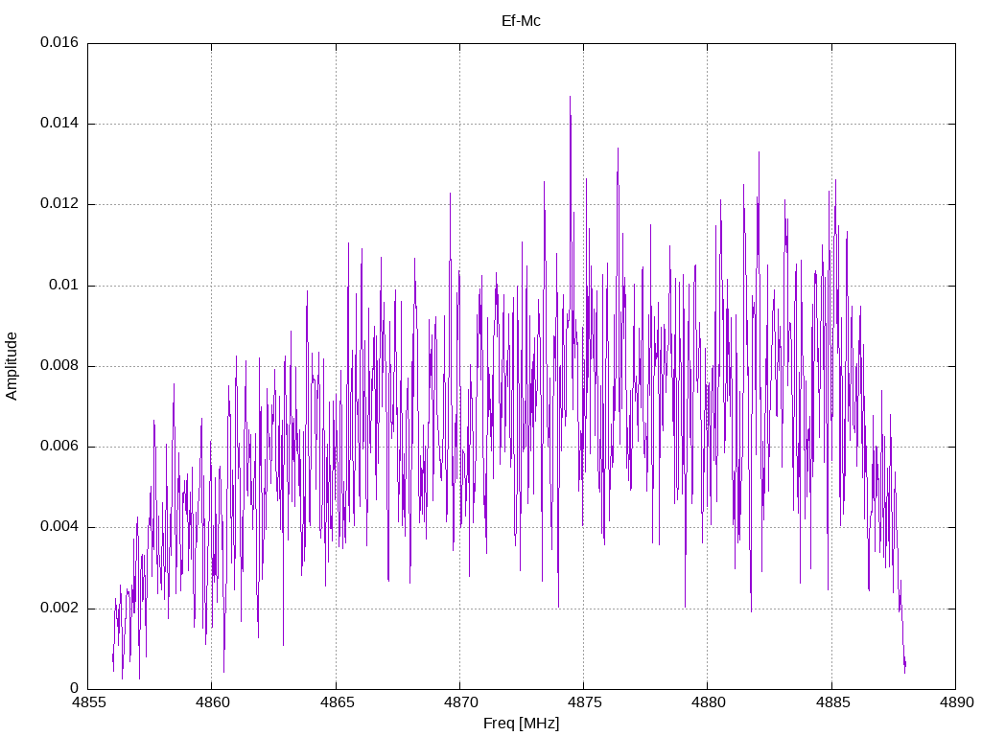
Task: Click the y-axis tick value 0.006
Action: (x=59, y=447)
